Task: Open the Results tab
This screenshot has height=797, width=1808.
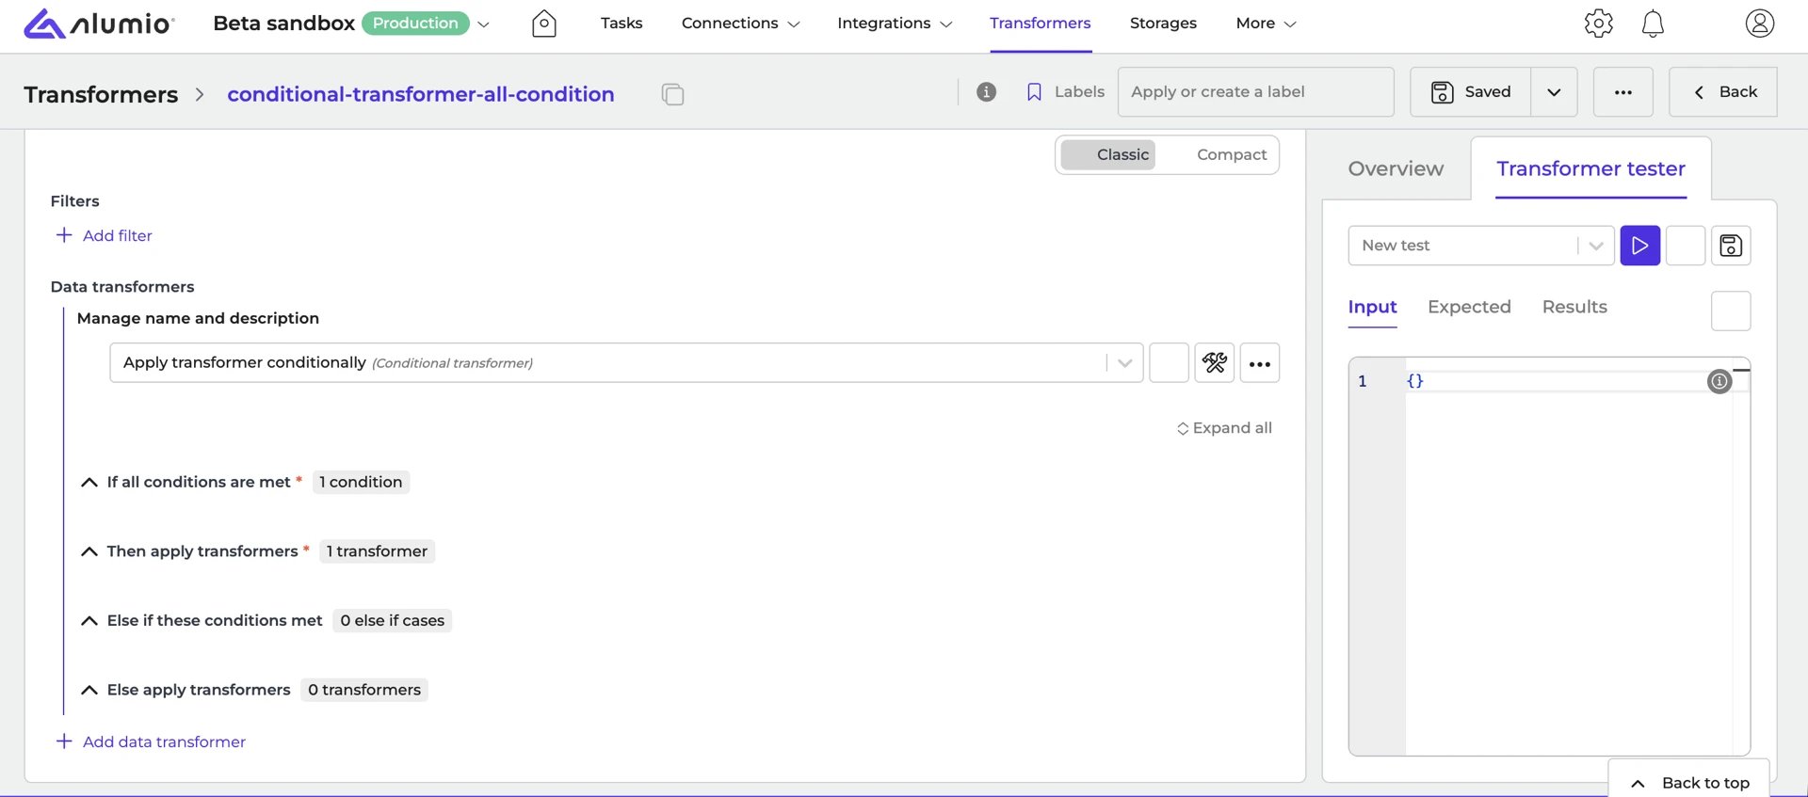Action: point(1574,307)
